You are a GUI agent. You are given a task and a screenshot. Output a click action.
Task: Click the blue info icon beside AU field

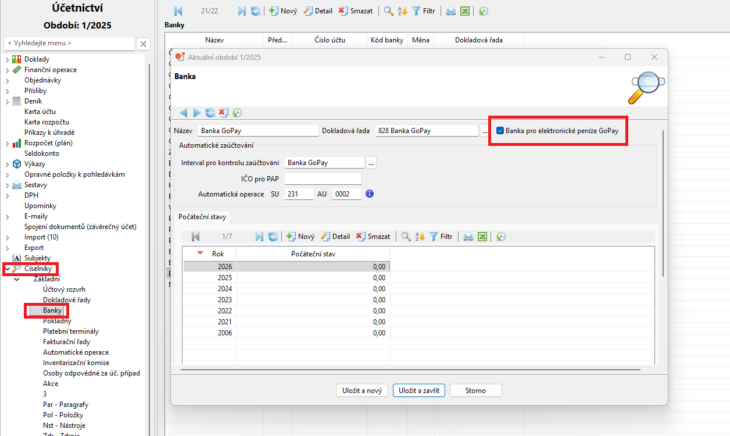[x=369, y=194]
